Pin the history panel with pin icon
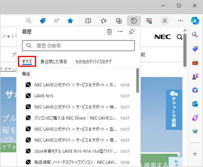203x167 pixels. point(132,32)
